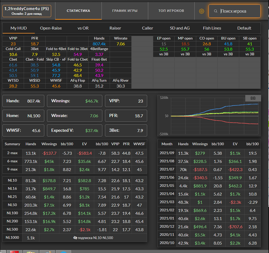Open the ТОП ИГРОКОВ tab
This screenshot has height=253, width=269.
(171, 11)
